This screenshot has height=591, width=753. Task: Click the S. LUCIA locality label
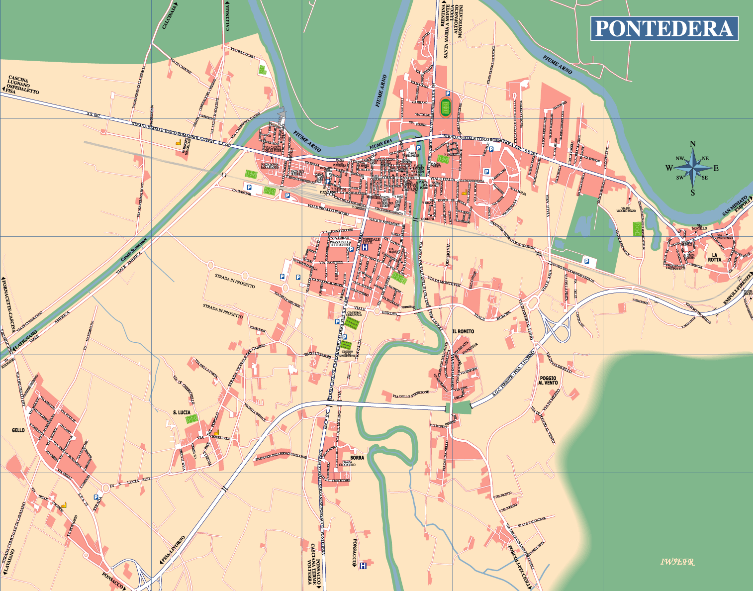pos(182,412)
